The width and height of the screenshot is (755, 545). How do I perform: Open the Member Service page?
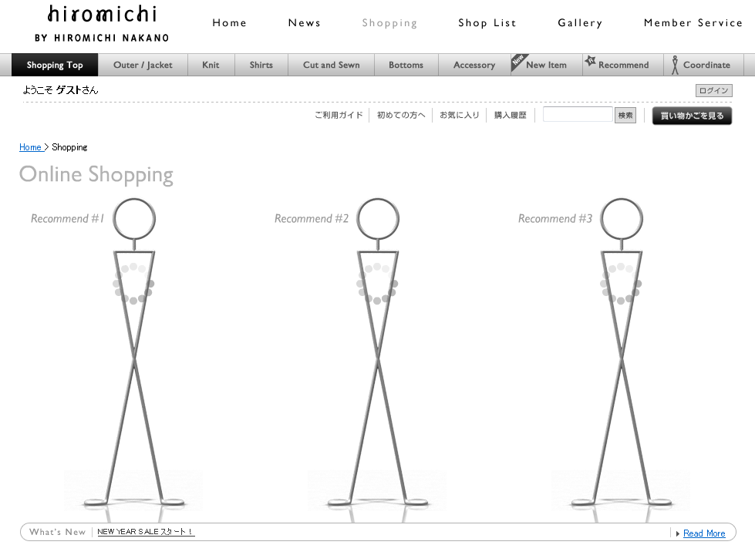click(693, 23)
